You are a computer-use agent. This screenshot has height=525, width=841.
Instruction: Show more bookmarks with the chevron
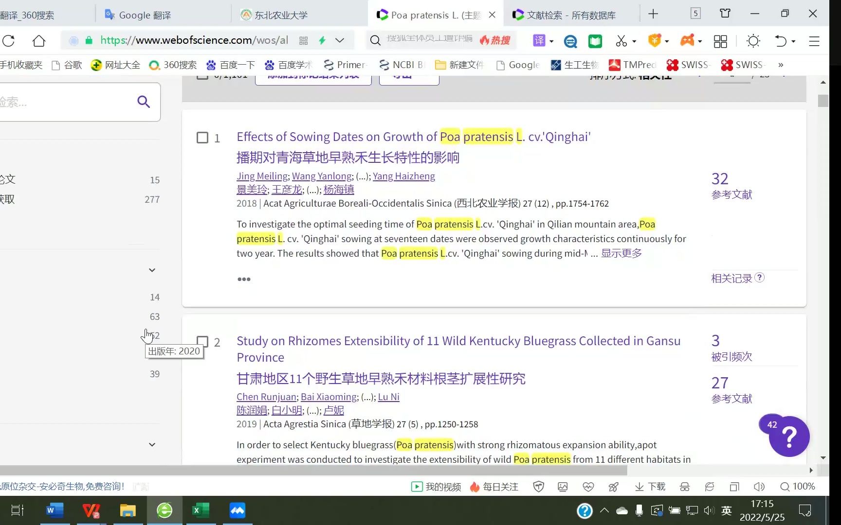pyautogui.click(x=781, y=65)
